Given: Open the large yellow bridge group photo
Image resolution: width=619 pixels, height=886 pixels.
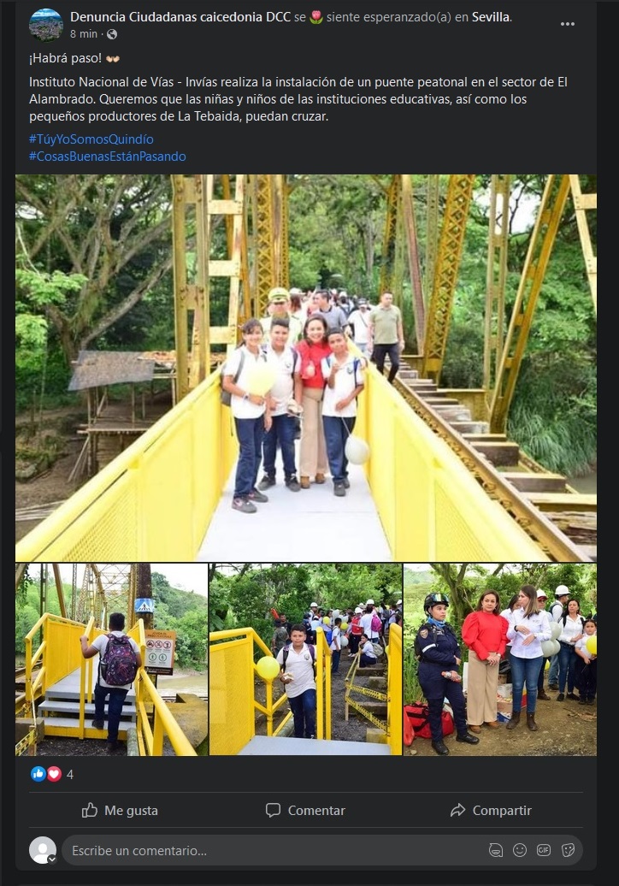Looking at the screenshot, I should point(305,368).
